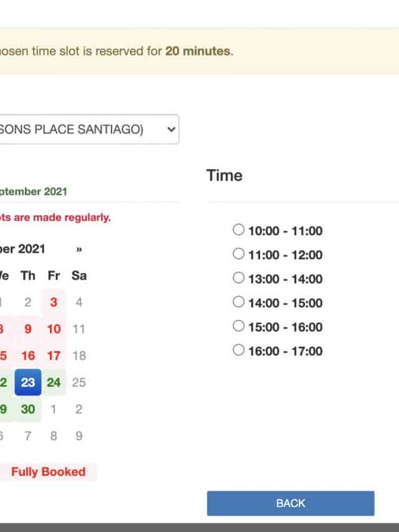Choose the 15:00 - 16:00 time slot
The height and width of the screenshot is (532, 399).
click(x=238, y=326)
